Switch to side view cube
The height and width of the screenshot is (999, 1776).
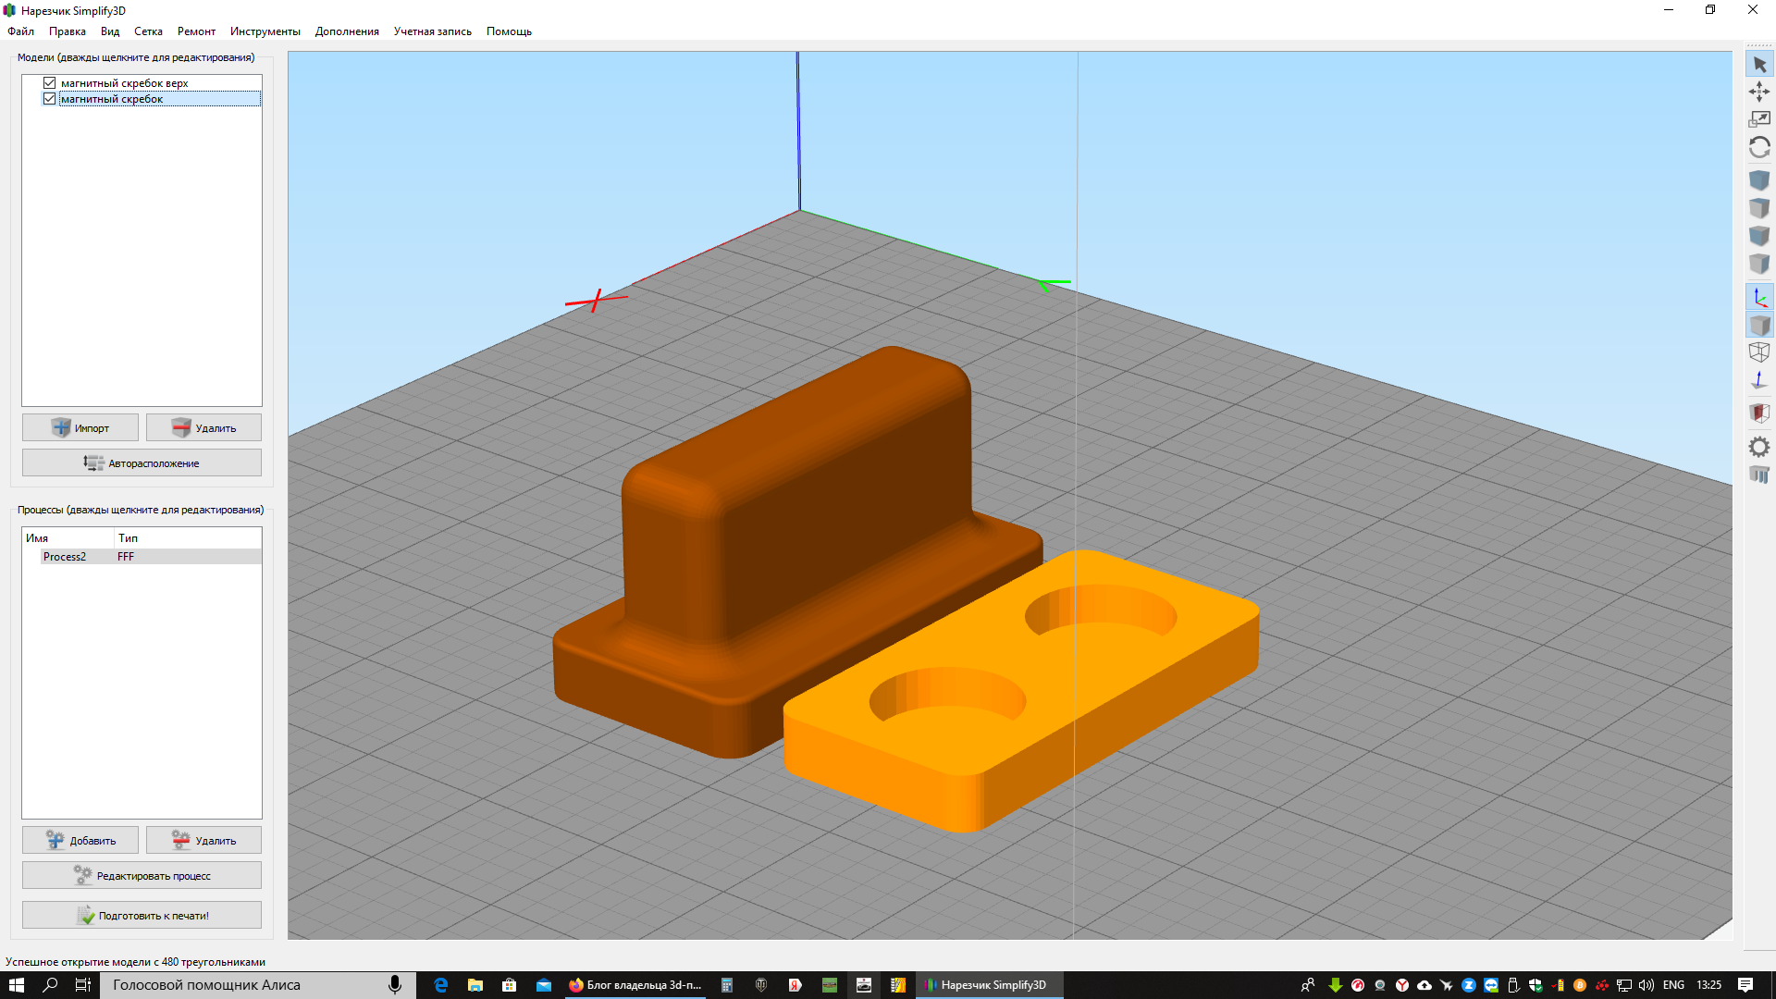[x=1759, y=264]
